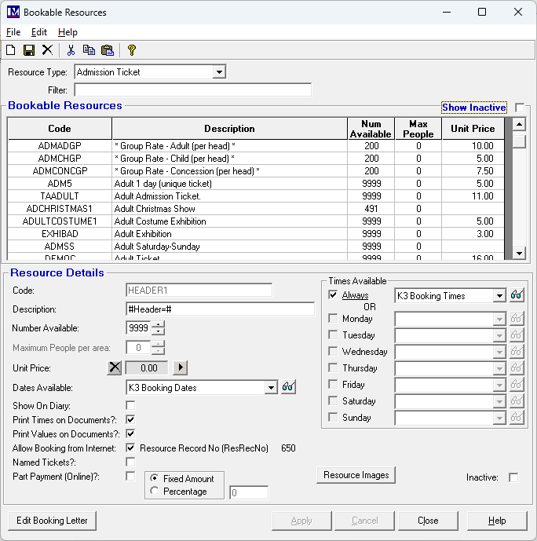Screen dimensions: 537x541
Task: Open the Edit menu
Action: coord(39,32)
